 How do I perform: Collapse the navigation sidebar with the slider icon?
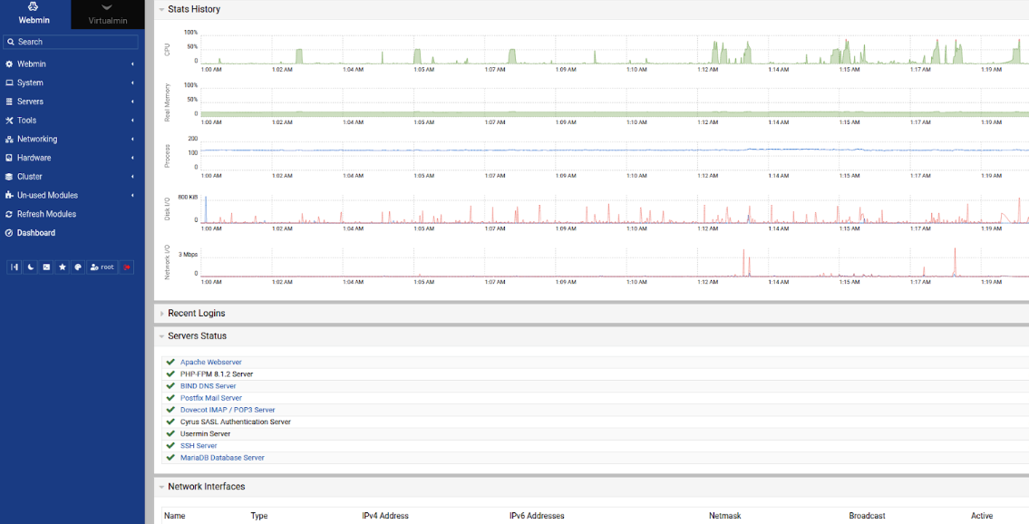tap(15, 267)
